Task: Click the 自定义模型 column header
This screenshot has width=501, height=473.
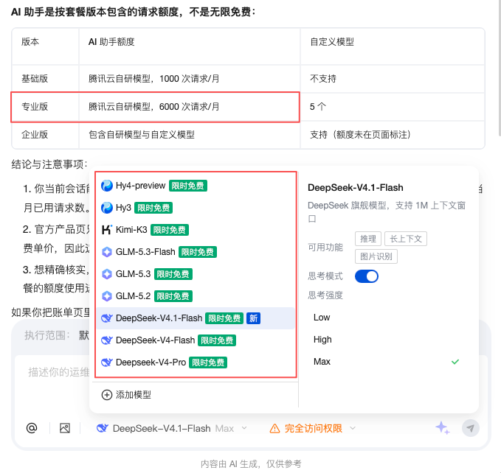Action: (x=393, y=46)
